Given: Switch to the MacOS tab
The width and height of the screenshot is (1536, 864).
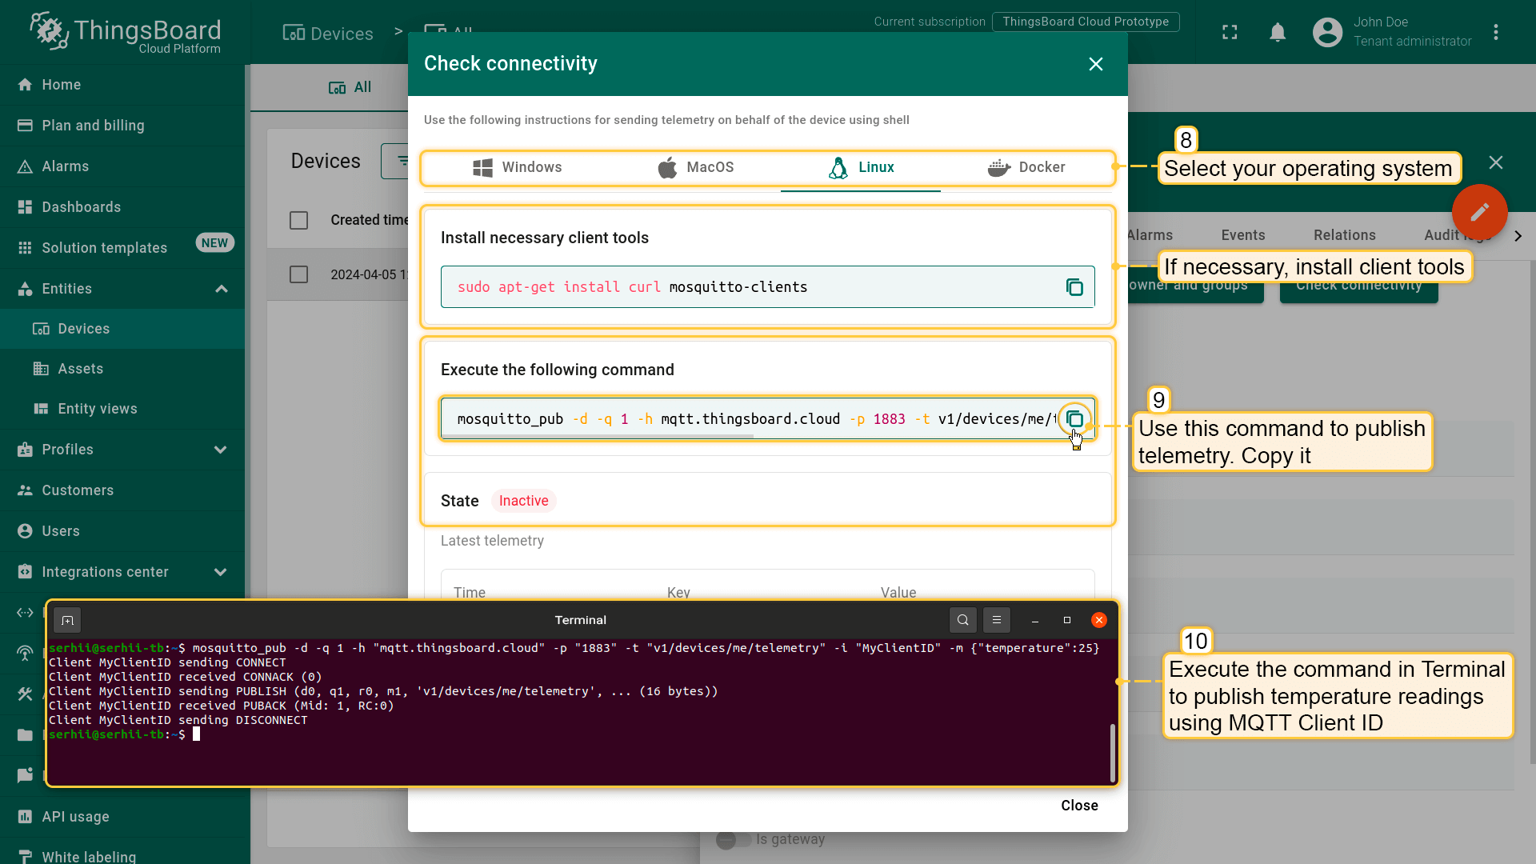Looking at the screenshot, I should pos(694,167).
